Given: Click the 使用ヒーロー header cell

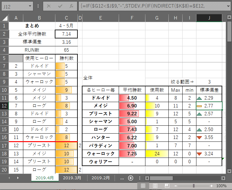Looking at the screenshot, I should click(x=39, y=58).
